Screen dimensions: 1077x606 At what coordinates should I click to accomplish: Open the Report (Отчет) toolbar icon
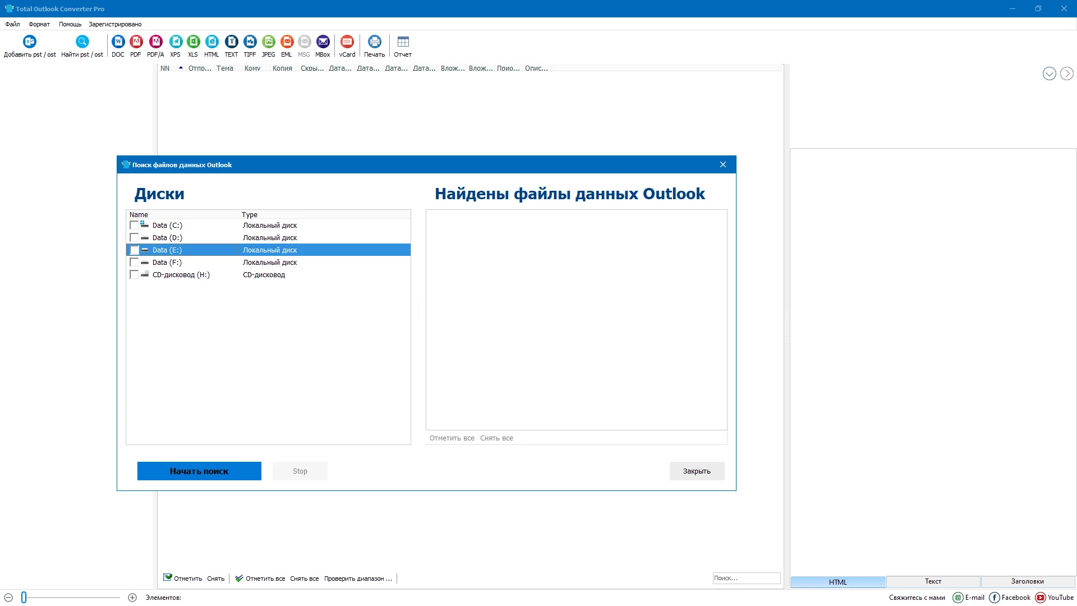tap(403, 42)
